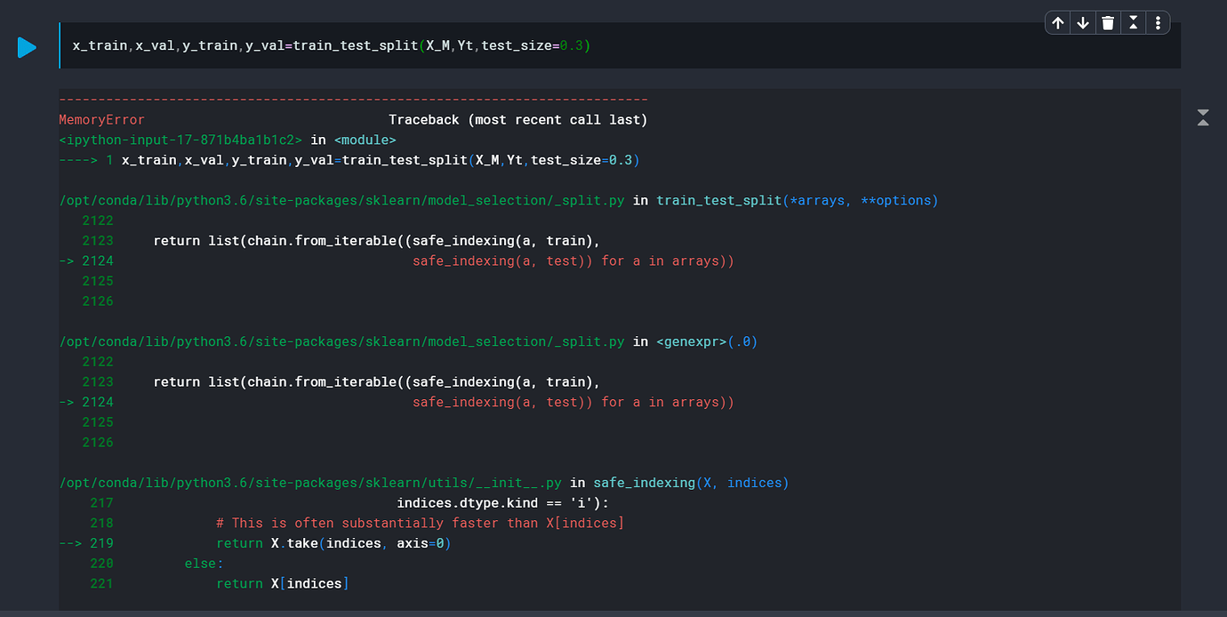
Task: Click comment "# This is often substantially faster"
Action: pyautogui.click(x=420, y=524)
